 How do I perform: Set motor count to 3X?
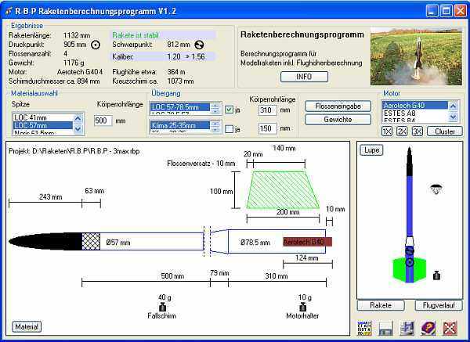(x=418, y=131)
